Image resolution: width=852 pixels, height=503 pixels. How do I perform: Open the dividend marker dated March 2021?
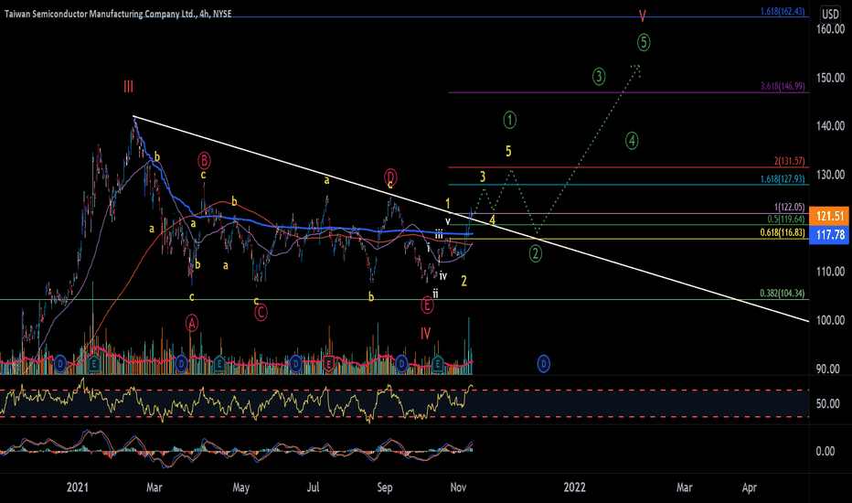click(182, 363)
